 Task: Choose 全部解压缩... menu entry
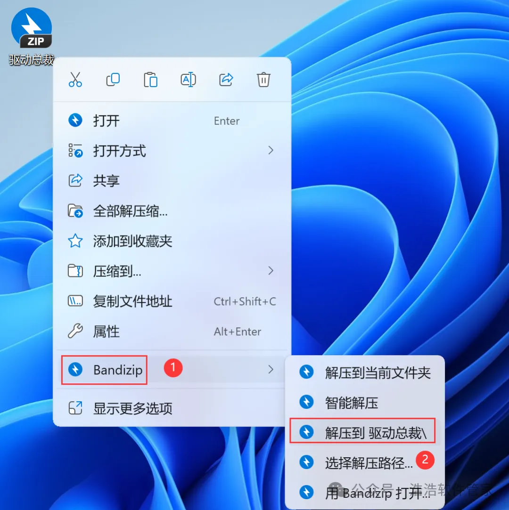coord(172,211)
